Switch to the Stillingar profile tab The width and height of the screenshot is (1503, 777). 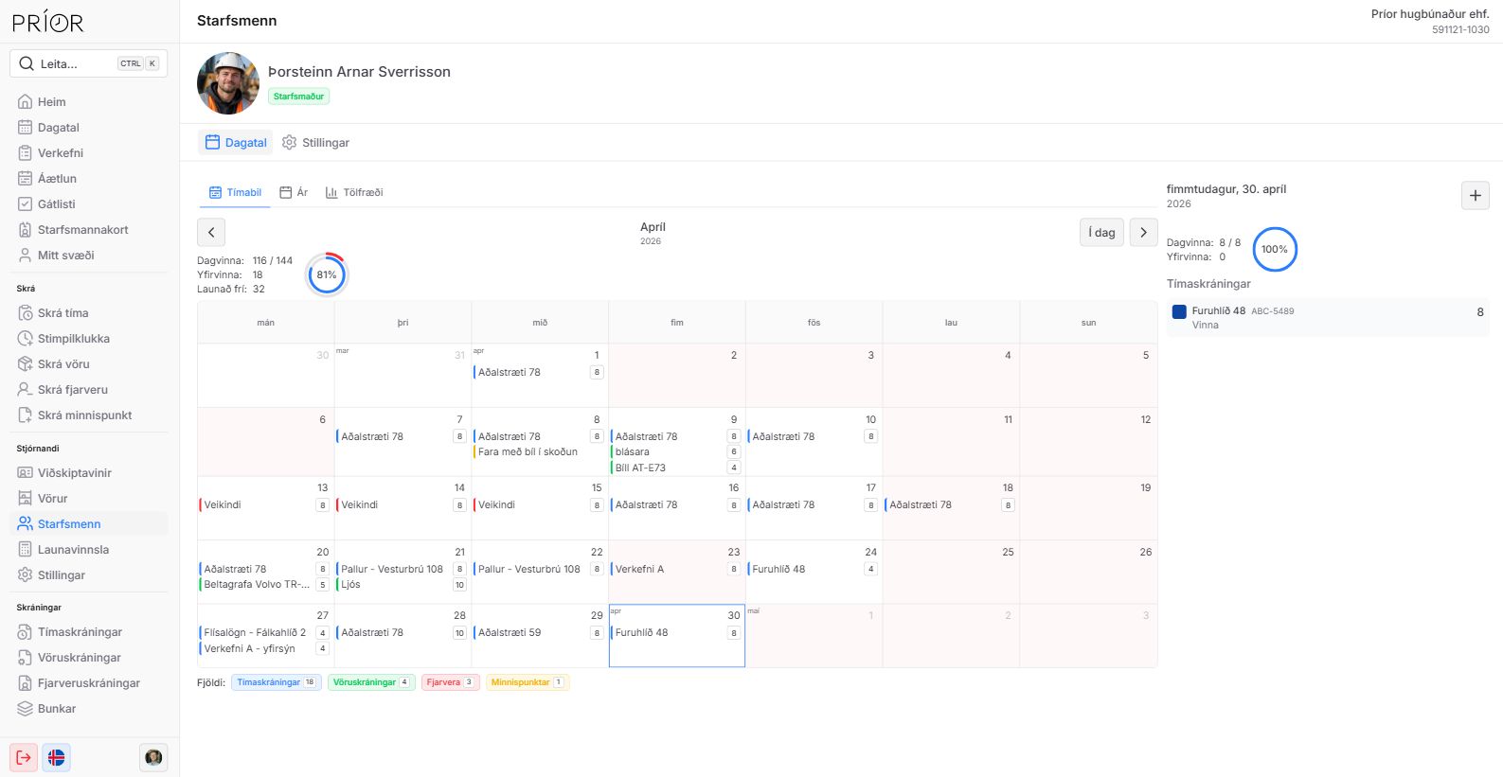(x=316, y=143)
